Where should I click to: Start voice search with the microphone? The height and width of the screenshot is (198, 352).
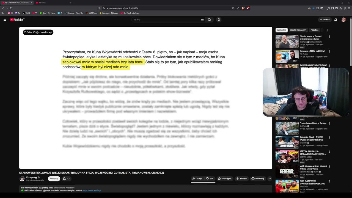click(x=219, y=20)
